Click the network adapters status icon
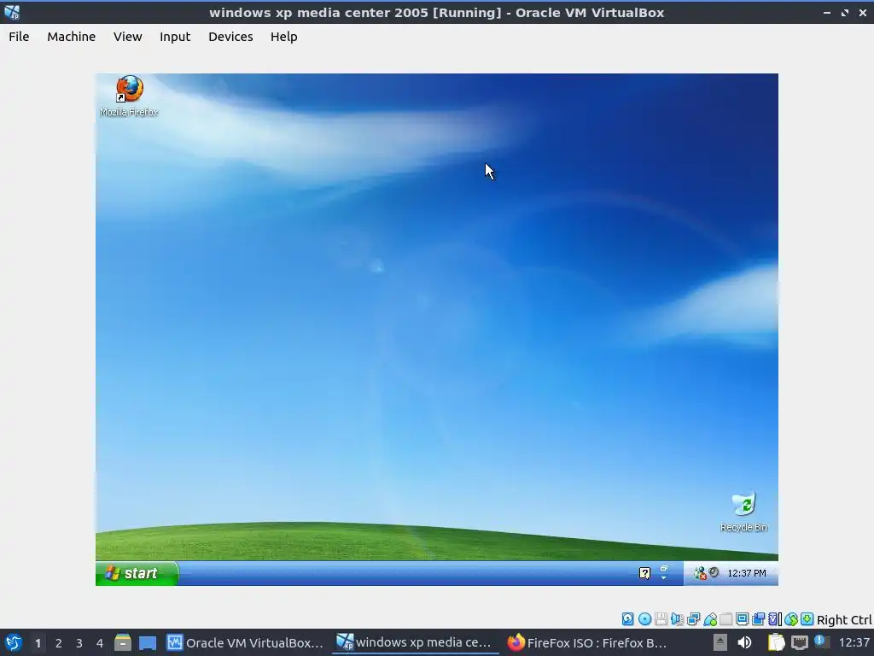Screen dimensions: 874x656 pos(693,619)
